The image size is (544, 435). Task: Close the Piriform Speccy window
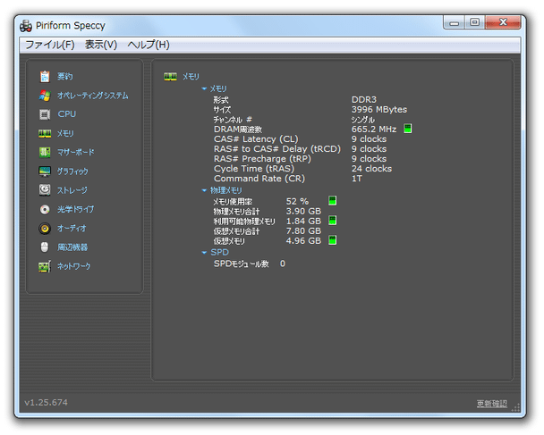503,22
